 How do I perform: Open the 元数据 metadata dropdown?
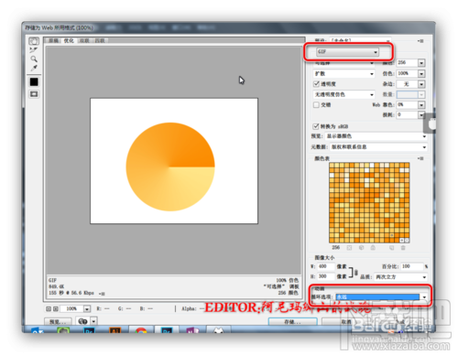pyautogui.click(x=378, y=147)
